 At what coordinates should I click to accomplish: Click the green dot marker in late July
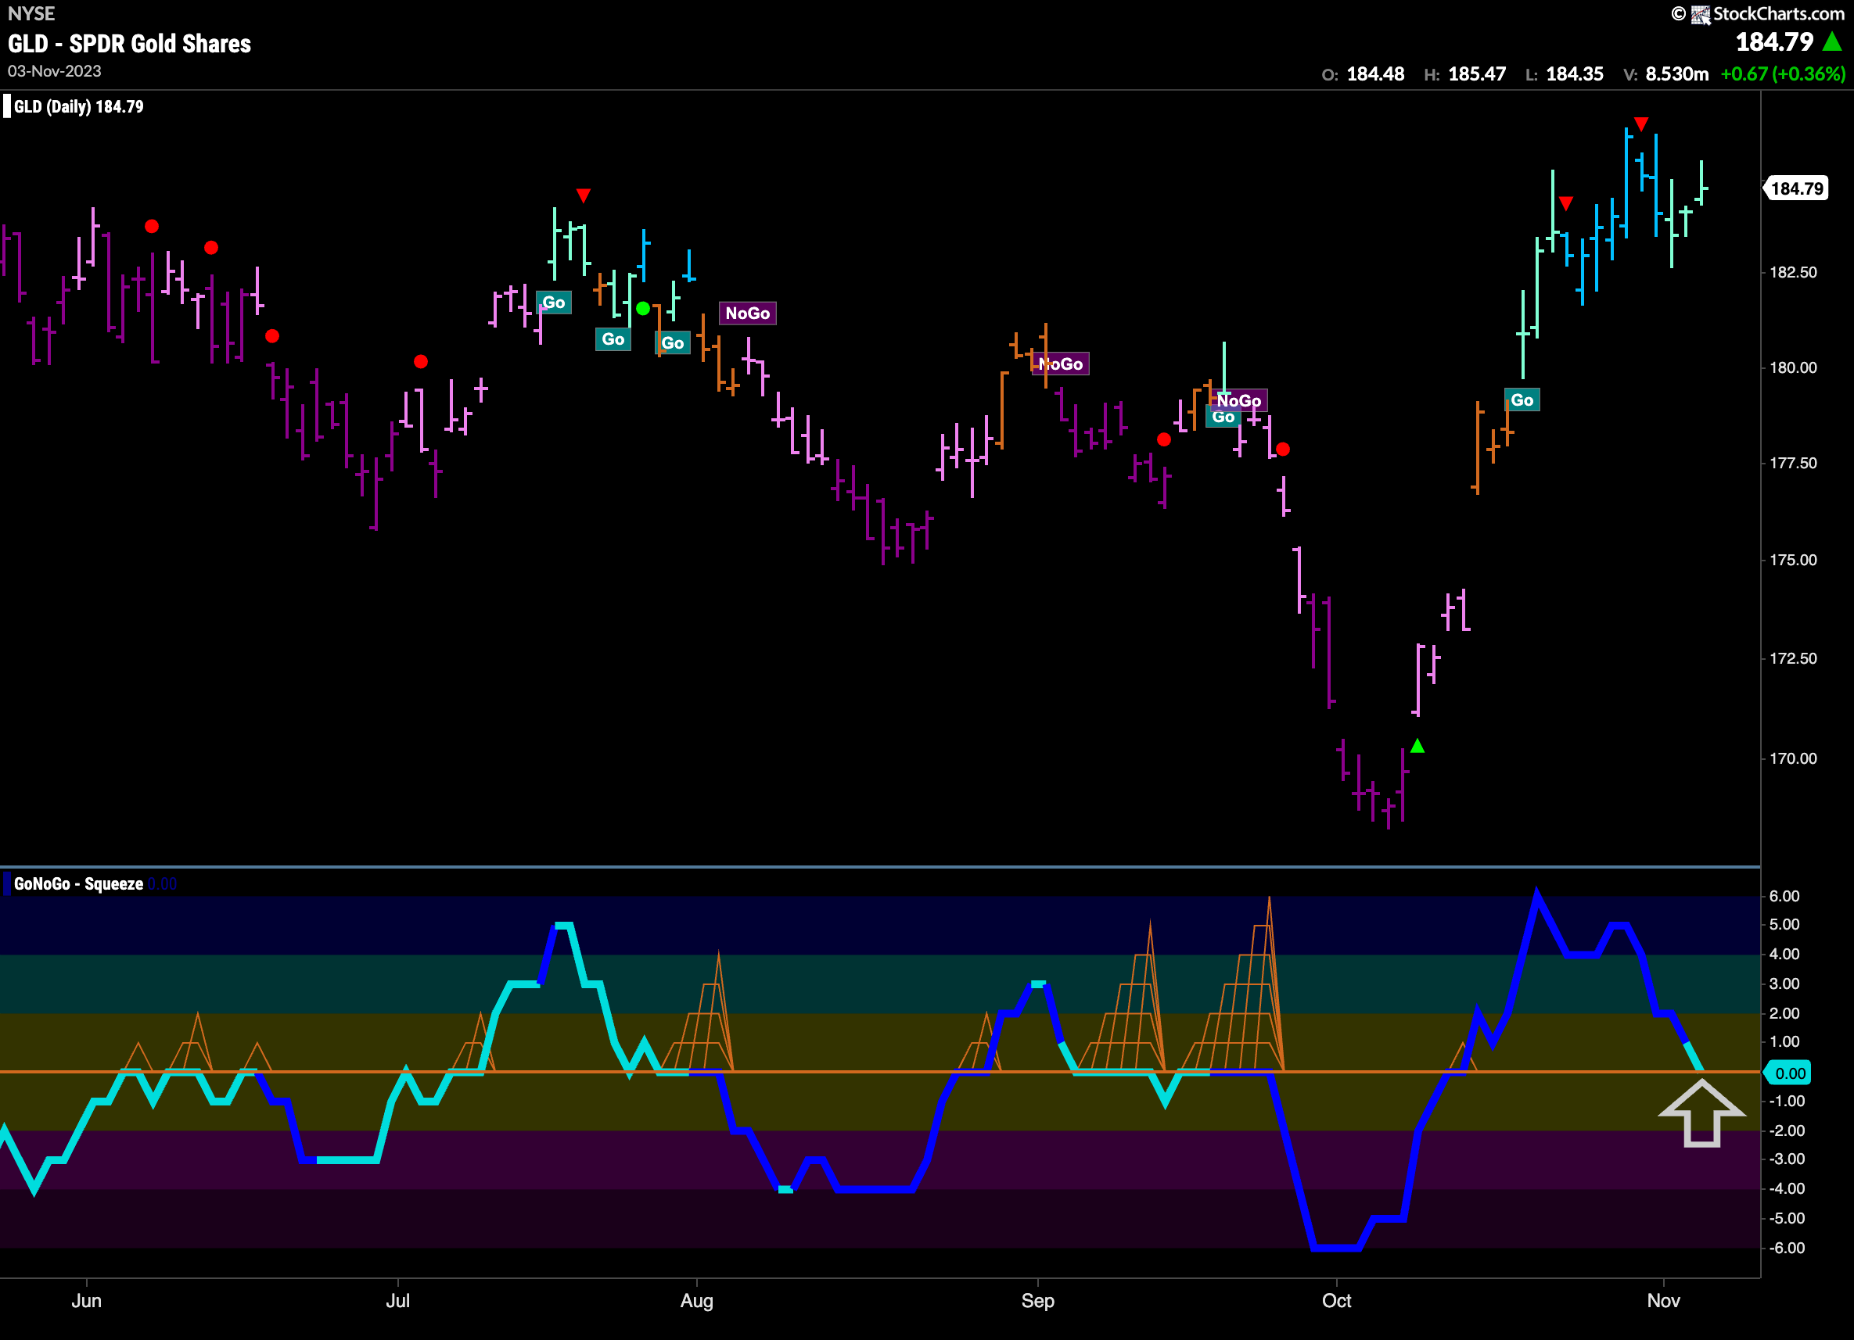coord(643,308)
